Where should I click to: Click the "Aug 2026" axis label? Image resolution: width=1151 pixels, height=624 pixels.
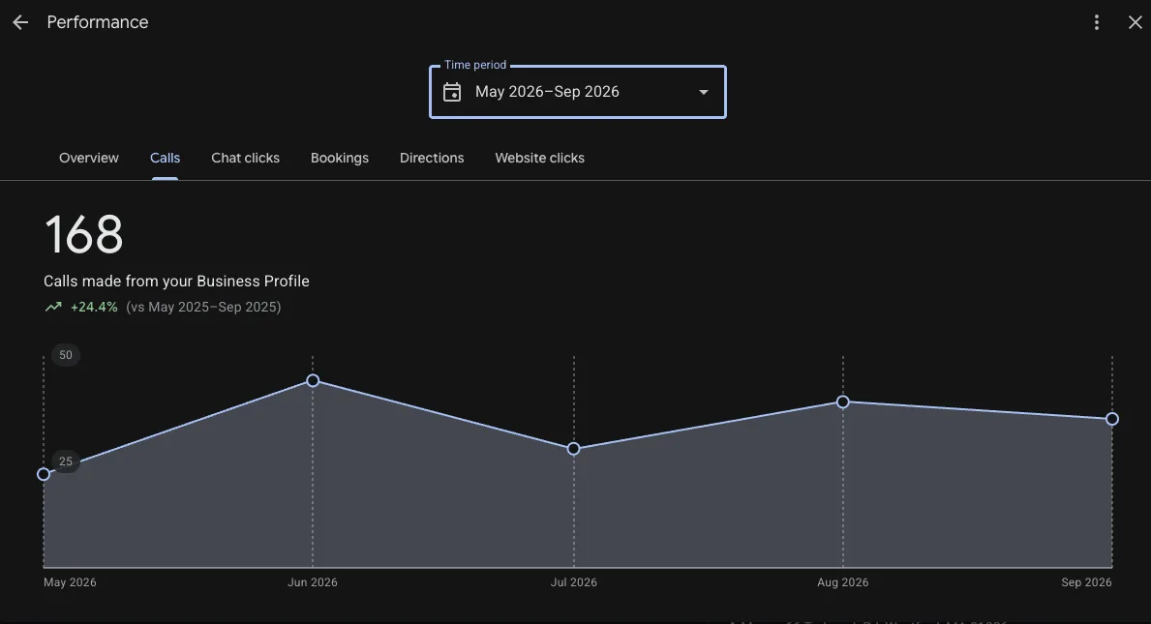(843, 582)
